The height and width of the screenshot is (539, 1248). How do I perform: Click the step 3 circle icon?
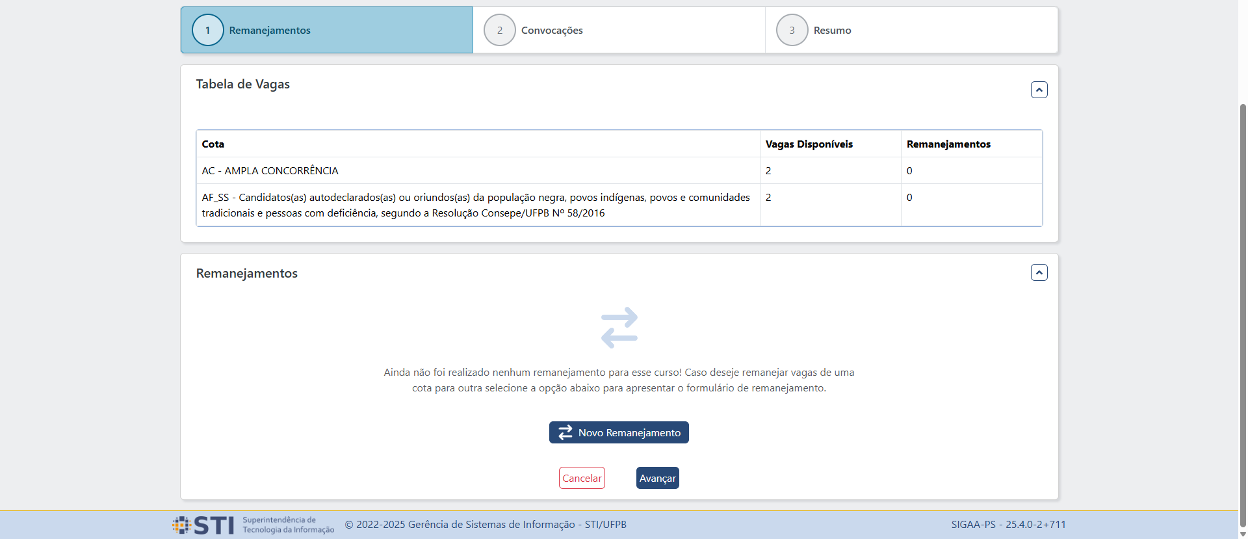(x=792, y=31)
